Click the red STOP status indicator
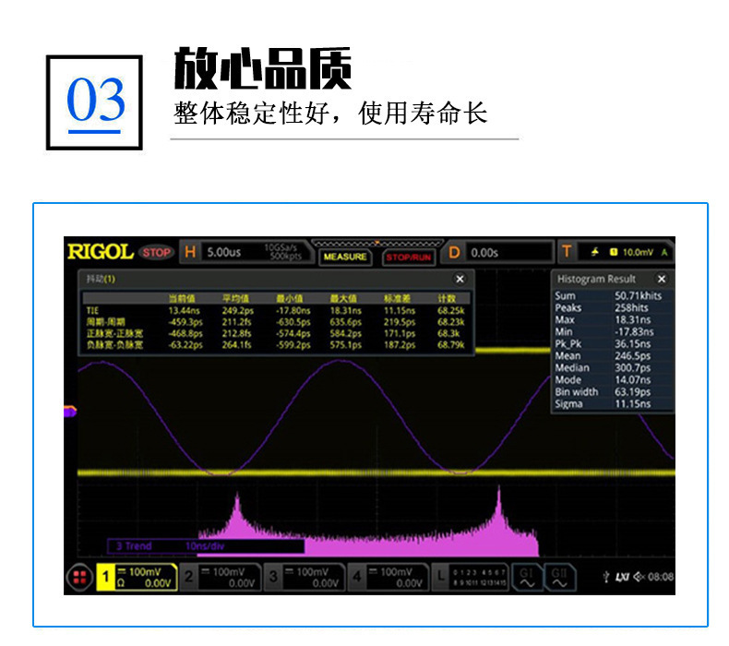The image size is (729, 646). (156, 253)
